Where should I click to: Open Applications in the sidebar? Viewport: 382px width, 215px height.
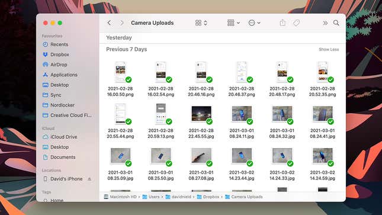coord(60,75)
